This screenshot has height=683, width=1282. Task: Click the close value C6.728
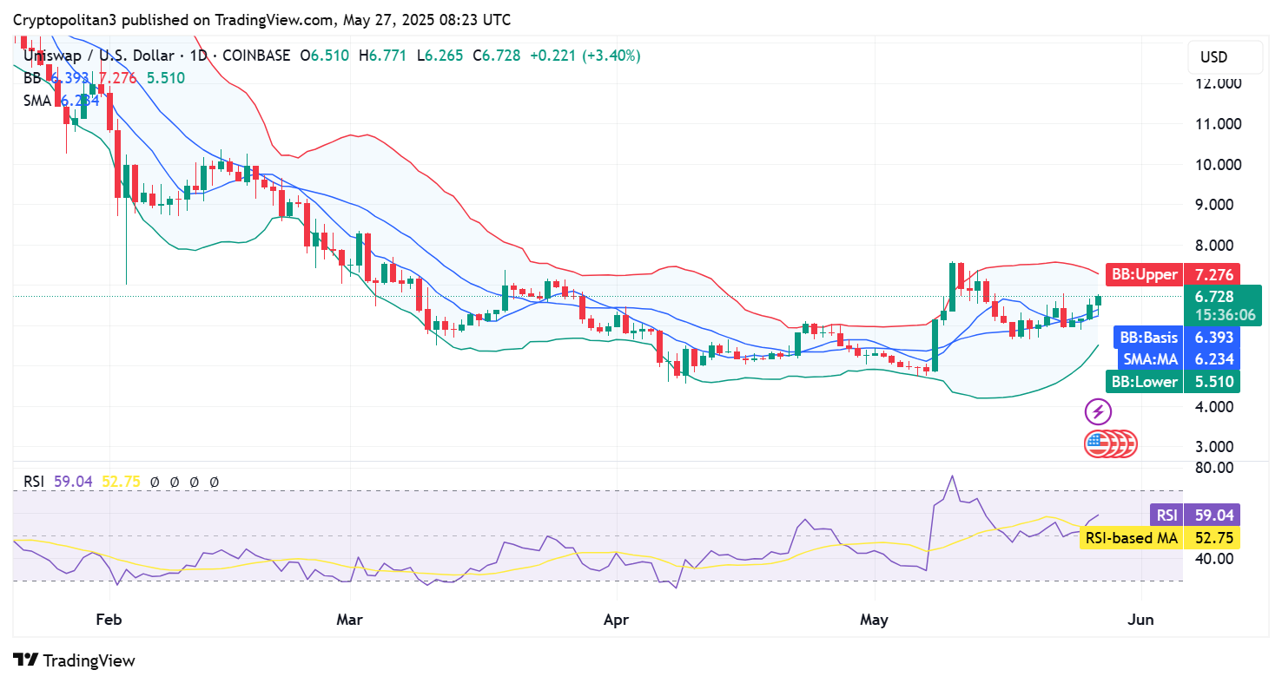[x=497, y=56]
